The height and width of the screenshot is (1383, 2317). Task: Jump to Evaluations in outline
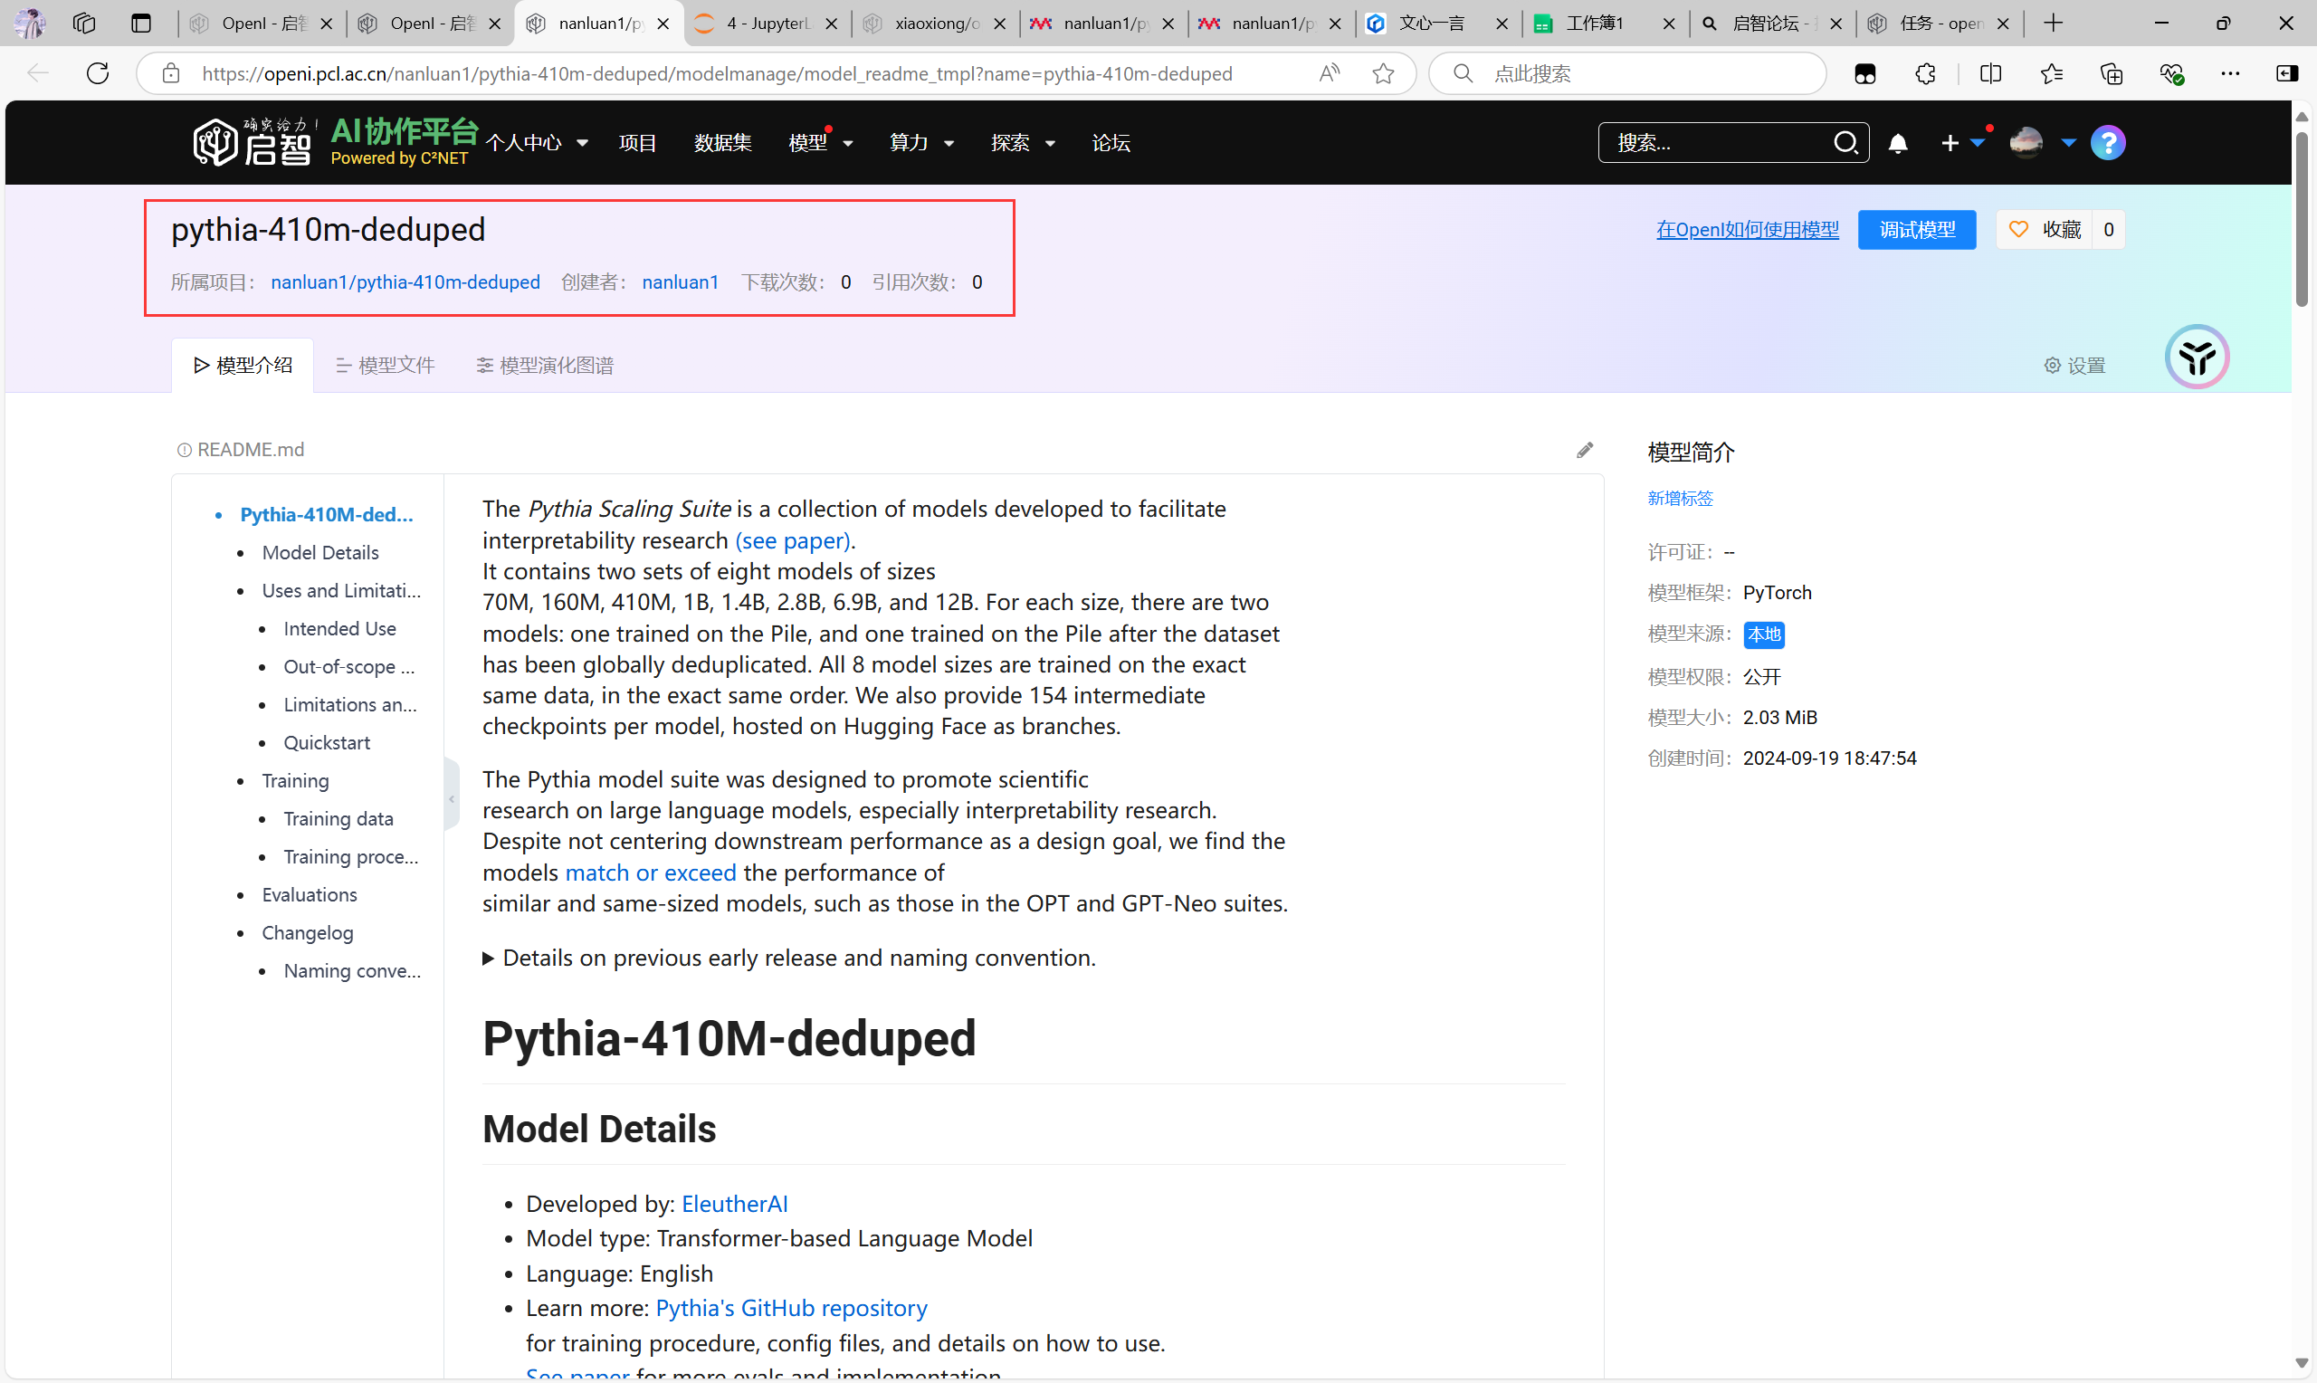click(x=310, y=894)
